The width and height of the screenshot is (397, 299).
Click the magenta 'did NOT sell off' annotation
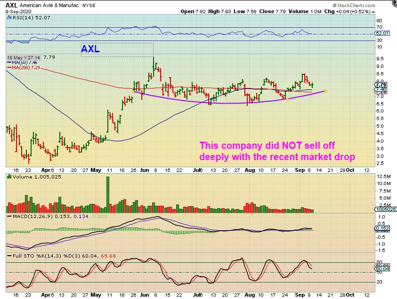(277, 151)
